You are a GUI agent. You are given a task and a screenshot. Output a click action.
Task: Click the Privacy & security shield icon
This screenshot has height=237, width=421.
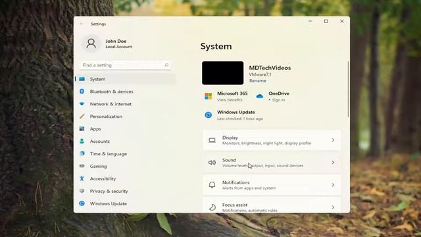82,191
